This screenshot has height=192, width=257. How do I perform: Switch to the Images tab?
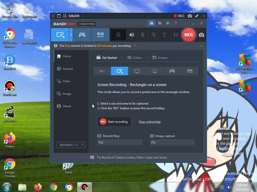point(160,58)
